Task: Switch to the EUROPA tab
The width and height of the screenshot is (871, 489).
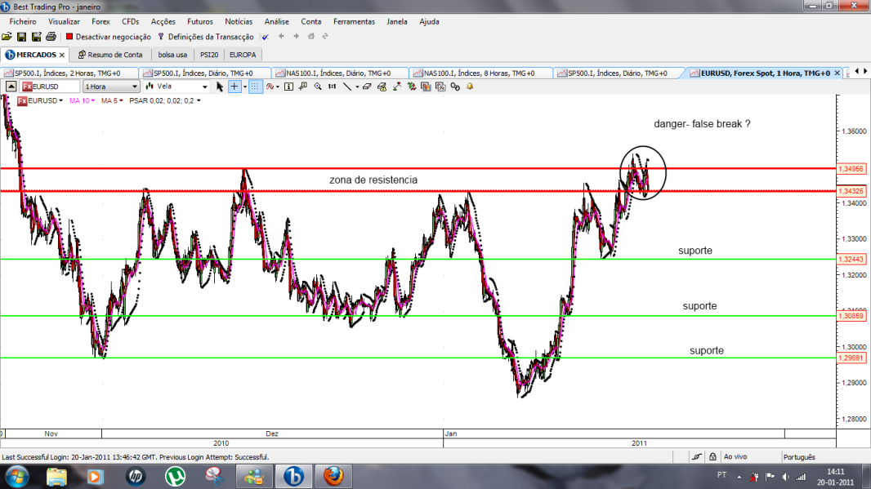Action: point(243,55)
